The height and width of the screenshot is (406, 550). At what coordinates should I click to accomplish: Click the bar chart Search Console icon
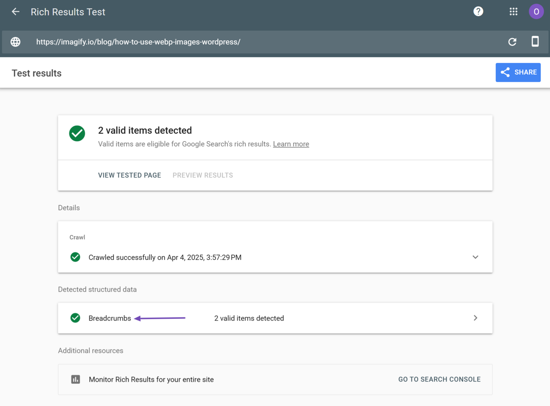(x=75, y=379)
